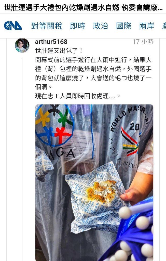
Task: Switch to the 即時 news tab
Action: tap(78, 26)
